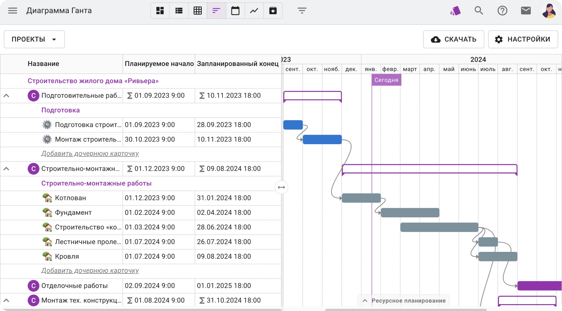Collapse the Строительно-монтажные row chevron
The height and width of the screenshot is (311, 562).
(6, 169)
